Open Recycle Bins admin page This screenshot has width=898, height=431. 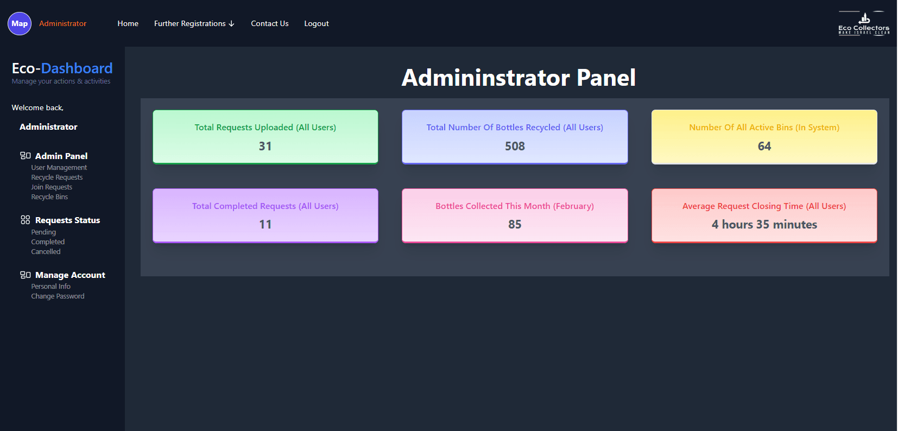click(x=49, y=197)
